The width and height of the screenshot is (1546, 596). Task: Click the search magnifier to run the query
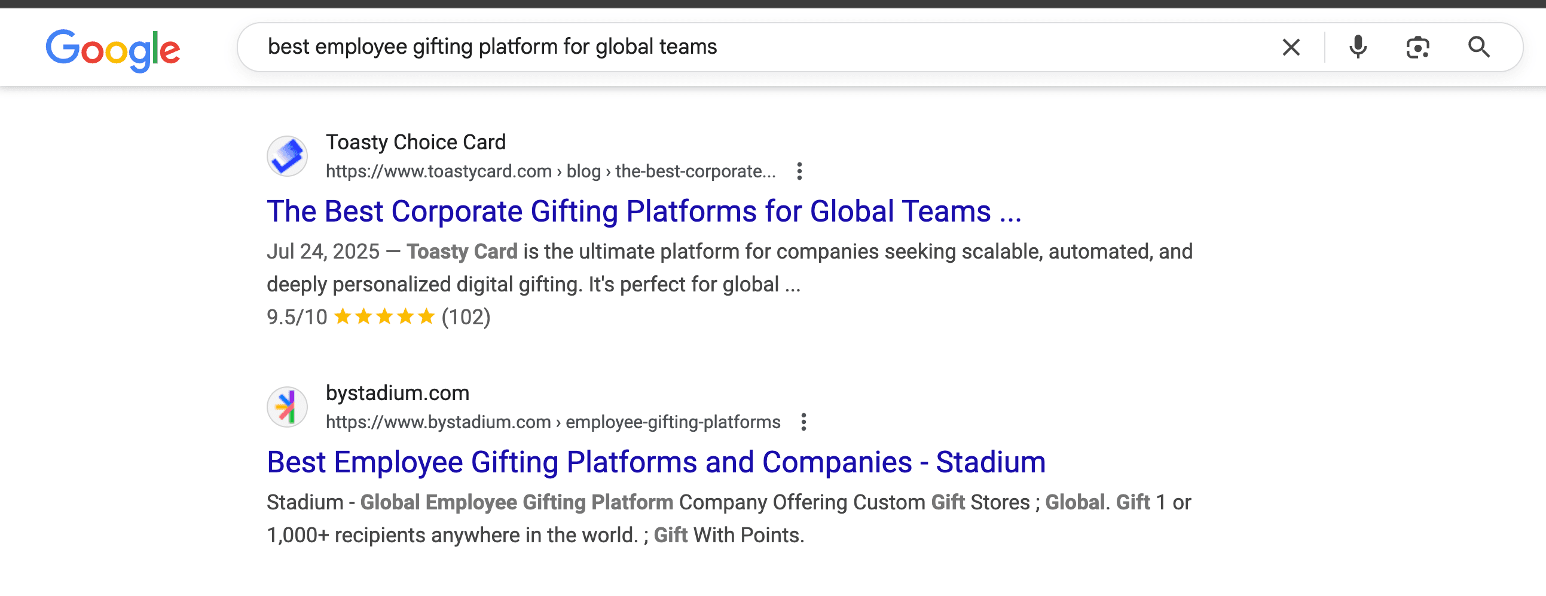(x=1479, y=47)
